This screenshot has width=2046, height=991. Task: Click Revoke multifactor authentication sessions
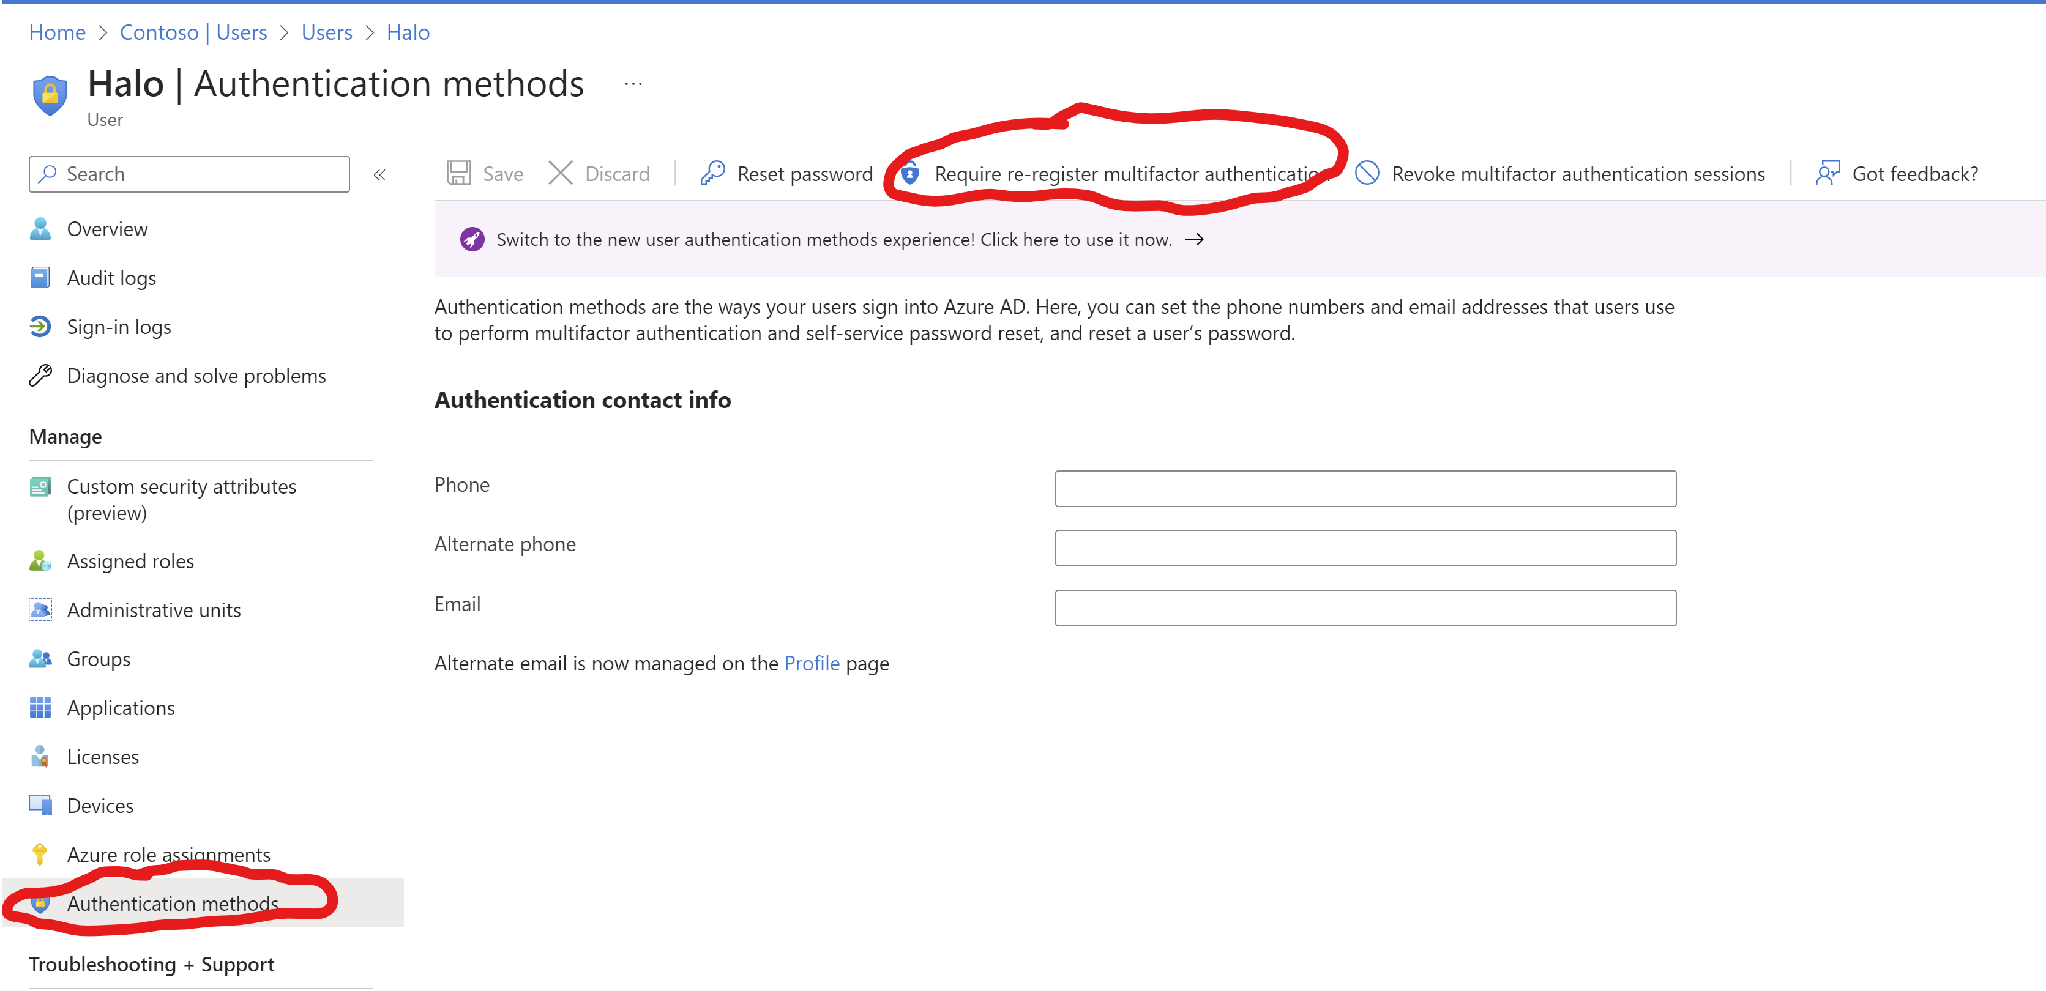[x=1578, y=174]
